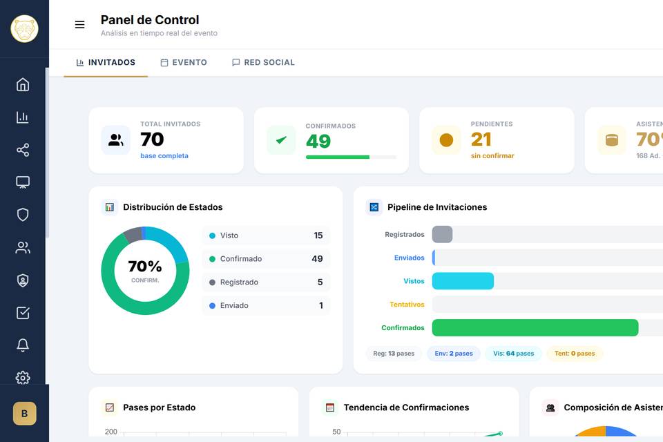Open the shield security sidebar icon

(23, 215)
